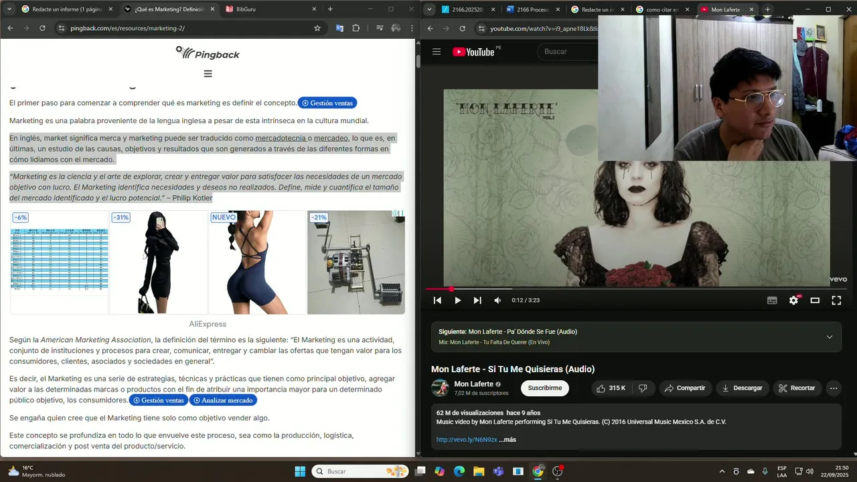857x482 pixels.
Task: Open the extensions puzzle icon in the Pingback window
Action: pyautogui.click(x=356, y=28)
